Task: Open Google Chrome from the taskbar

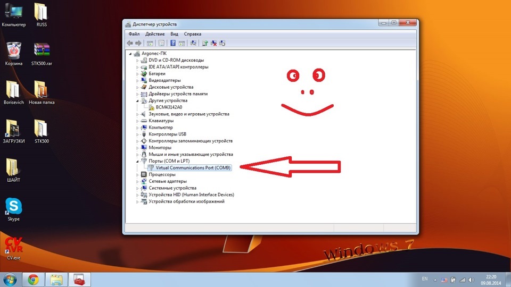Action: pyautogui.click(x=33, y=280)
